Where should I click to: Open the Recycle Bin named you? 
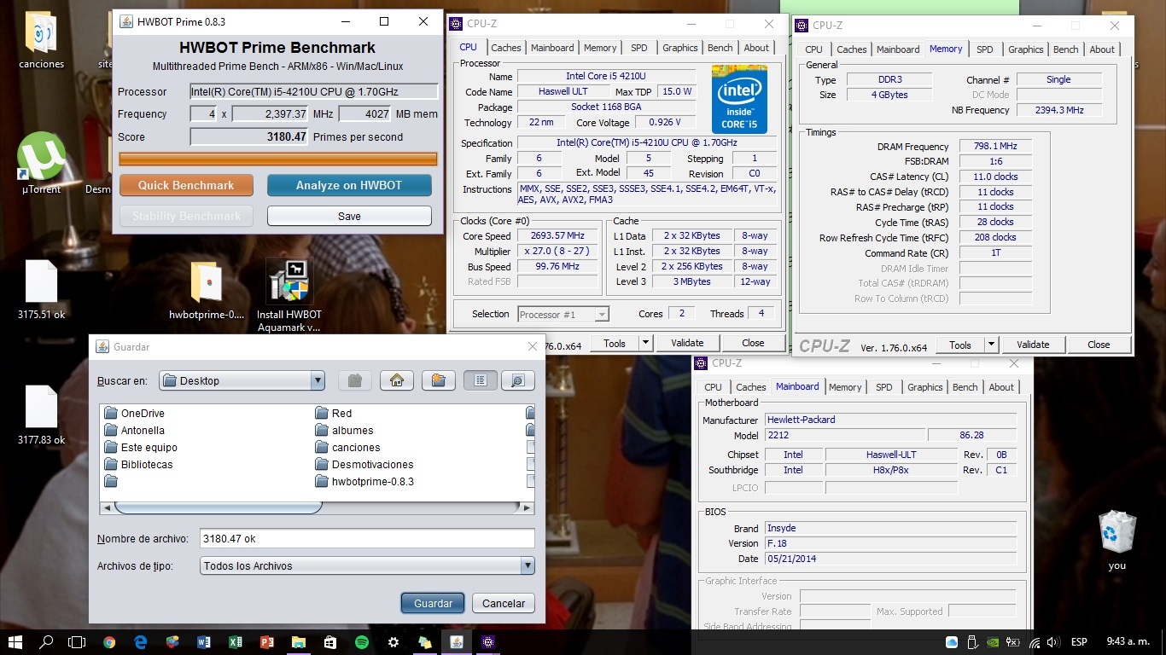pos(1117,541)
